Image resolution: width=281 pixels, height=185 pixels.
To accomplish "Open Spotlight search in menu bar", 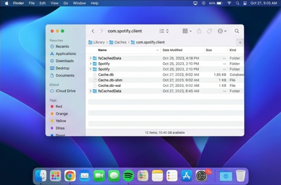I will pos(238,3).
